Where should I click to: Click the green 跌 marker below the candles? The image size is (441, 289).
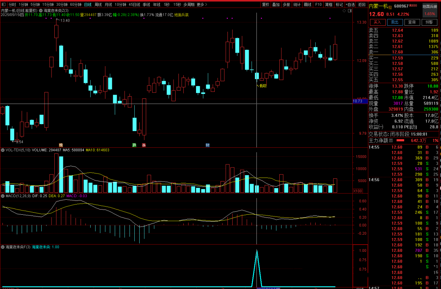[134, 145]
